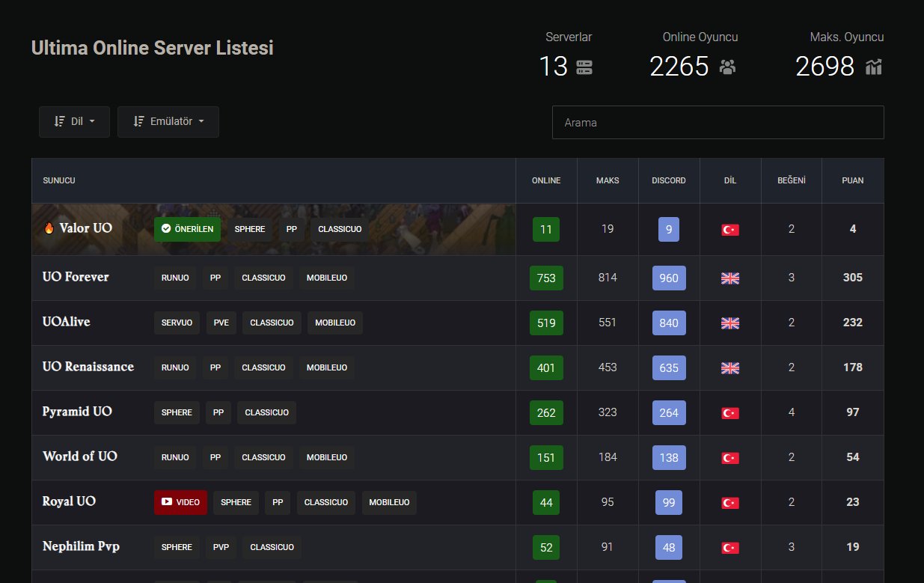The width and height of the screenshot is (924, 583).
Task: Sort table by ONLINE column header
Action: [546, 180]
